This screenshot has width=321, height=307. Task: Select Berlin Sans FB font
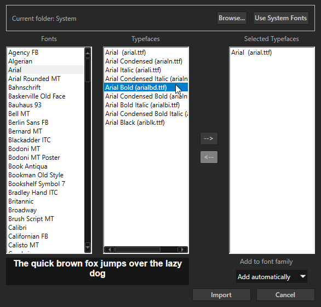(x=45, y=123)
